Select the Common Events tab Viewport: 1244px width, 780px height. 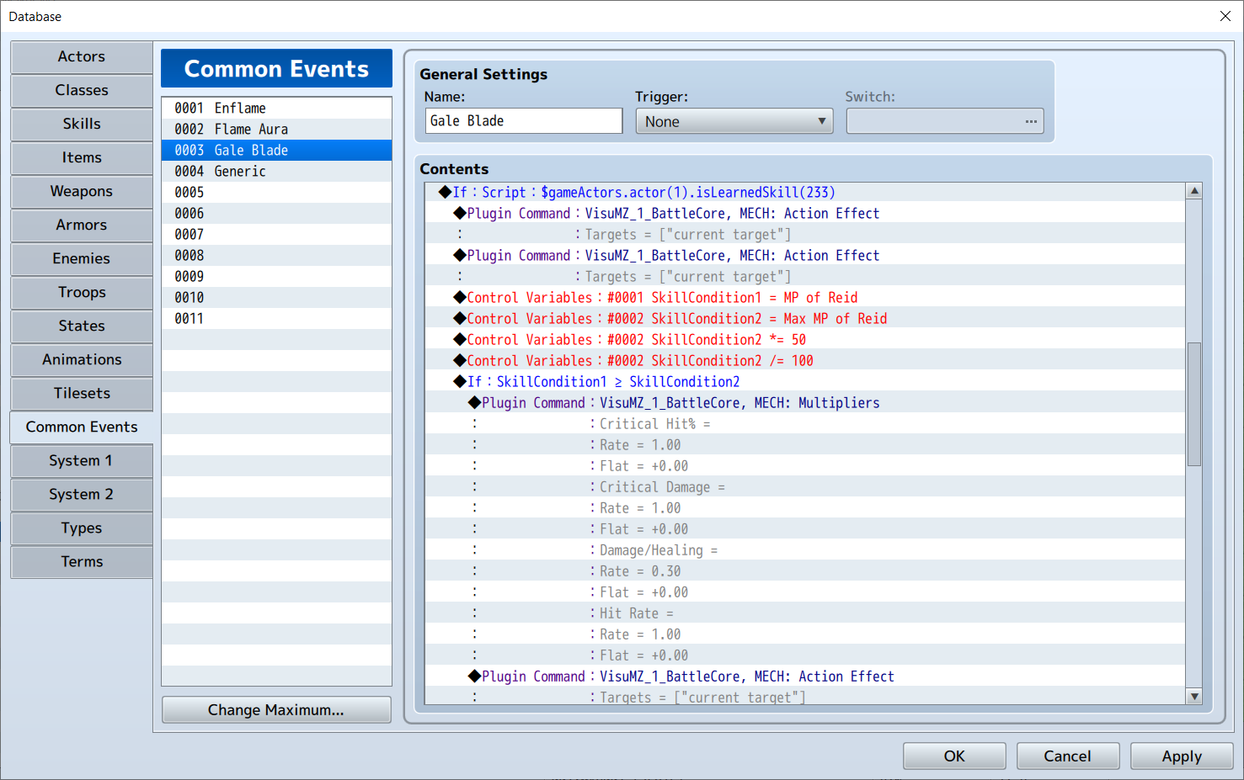[82, 427]
